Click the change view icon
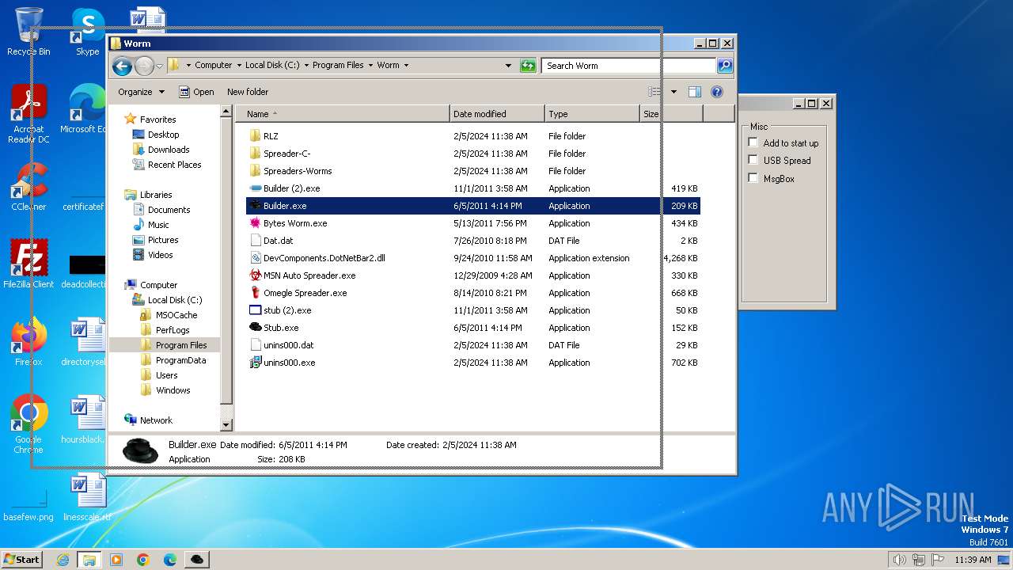1013x570 pixels. [654, 92]
